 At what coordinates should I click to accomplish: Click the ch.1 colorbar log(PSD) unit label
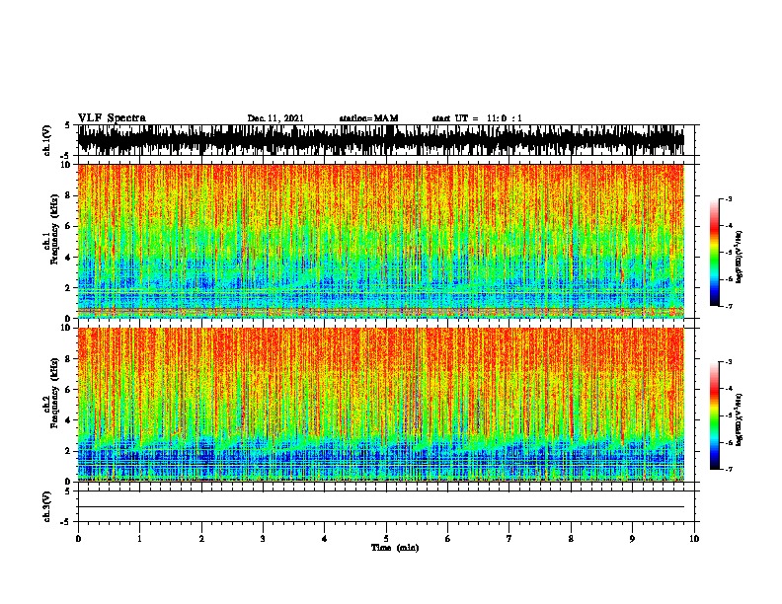click(739, 257)
